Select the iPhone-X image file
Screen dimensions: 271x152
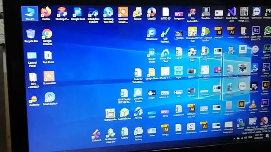pyautogui.click(x=166, y=73)
